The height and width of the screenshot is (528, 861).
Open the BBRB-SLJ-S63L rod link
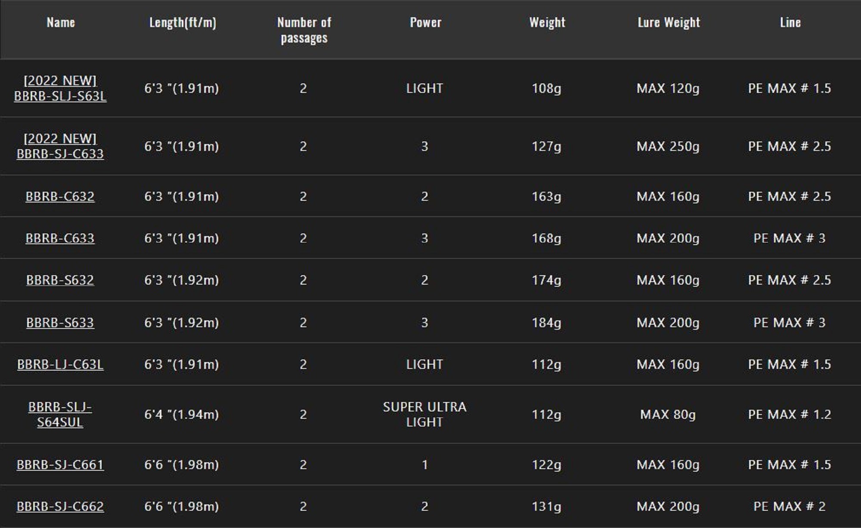(x=60, y=95)
